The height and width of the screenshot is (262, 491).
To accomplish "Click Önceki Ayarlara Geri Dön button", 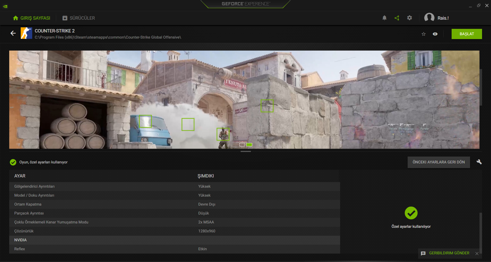I will 439,162.
